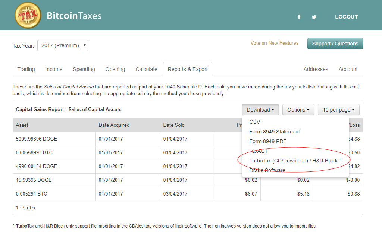Switch to the Calculate tab
The image size is (382, 235).
click(x=146, y=69)
